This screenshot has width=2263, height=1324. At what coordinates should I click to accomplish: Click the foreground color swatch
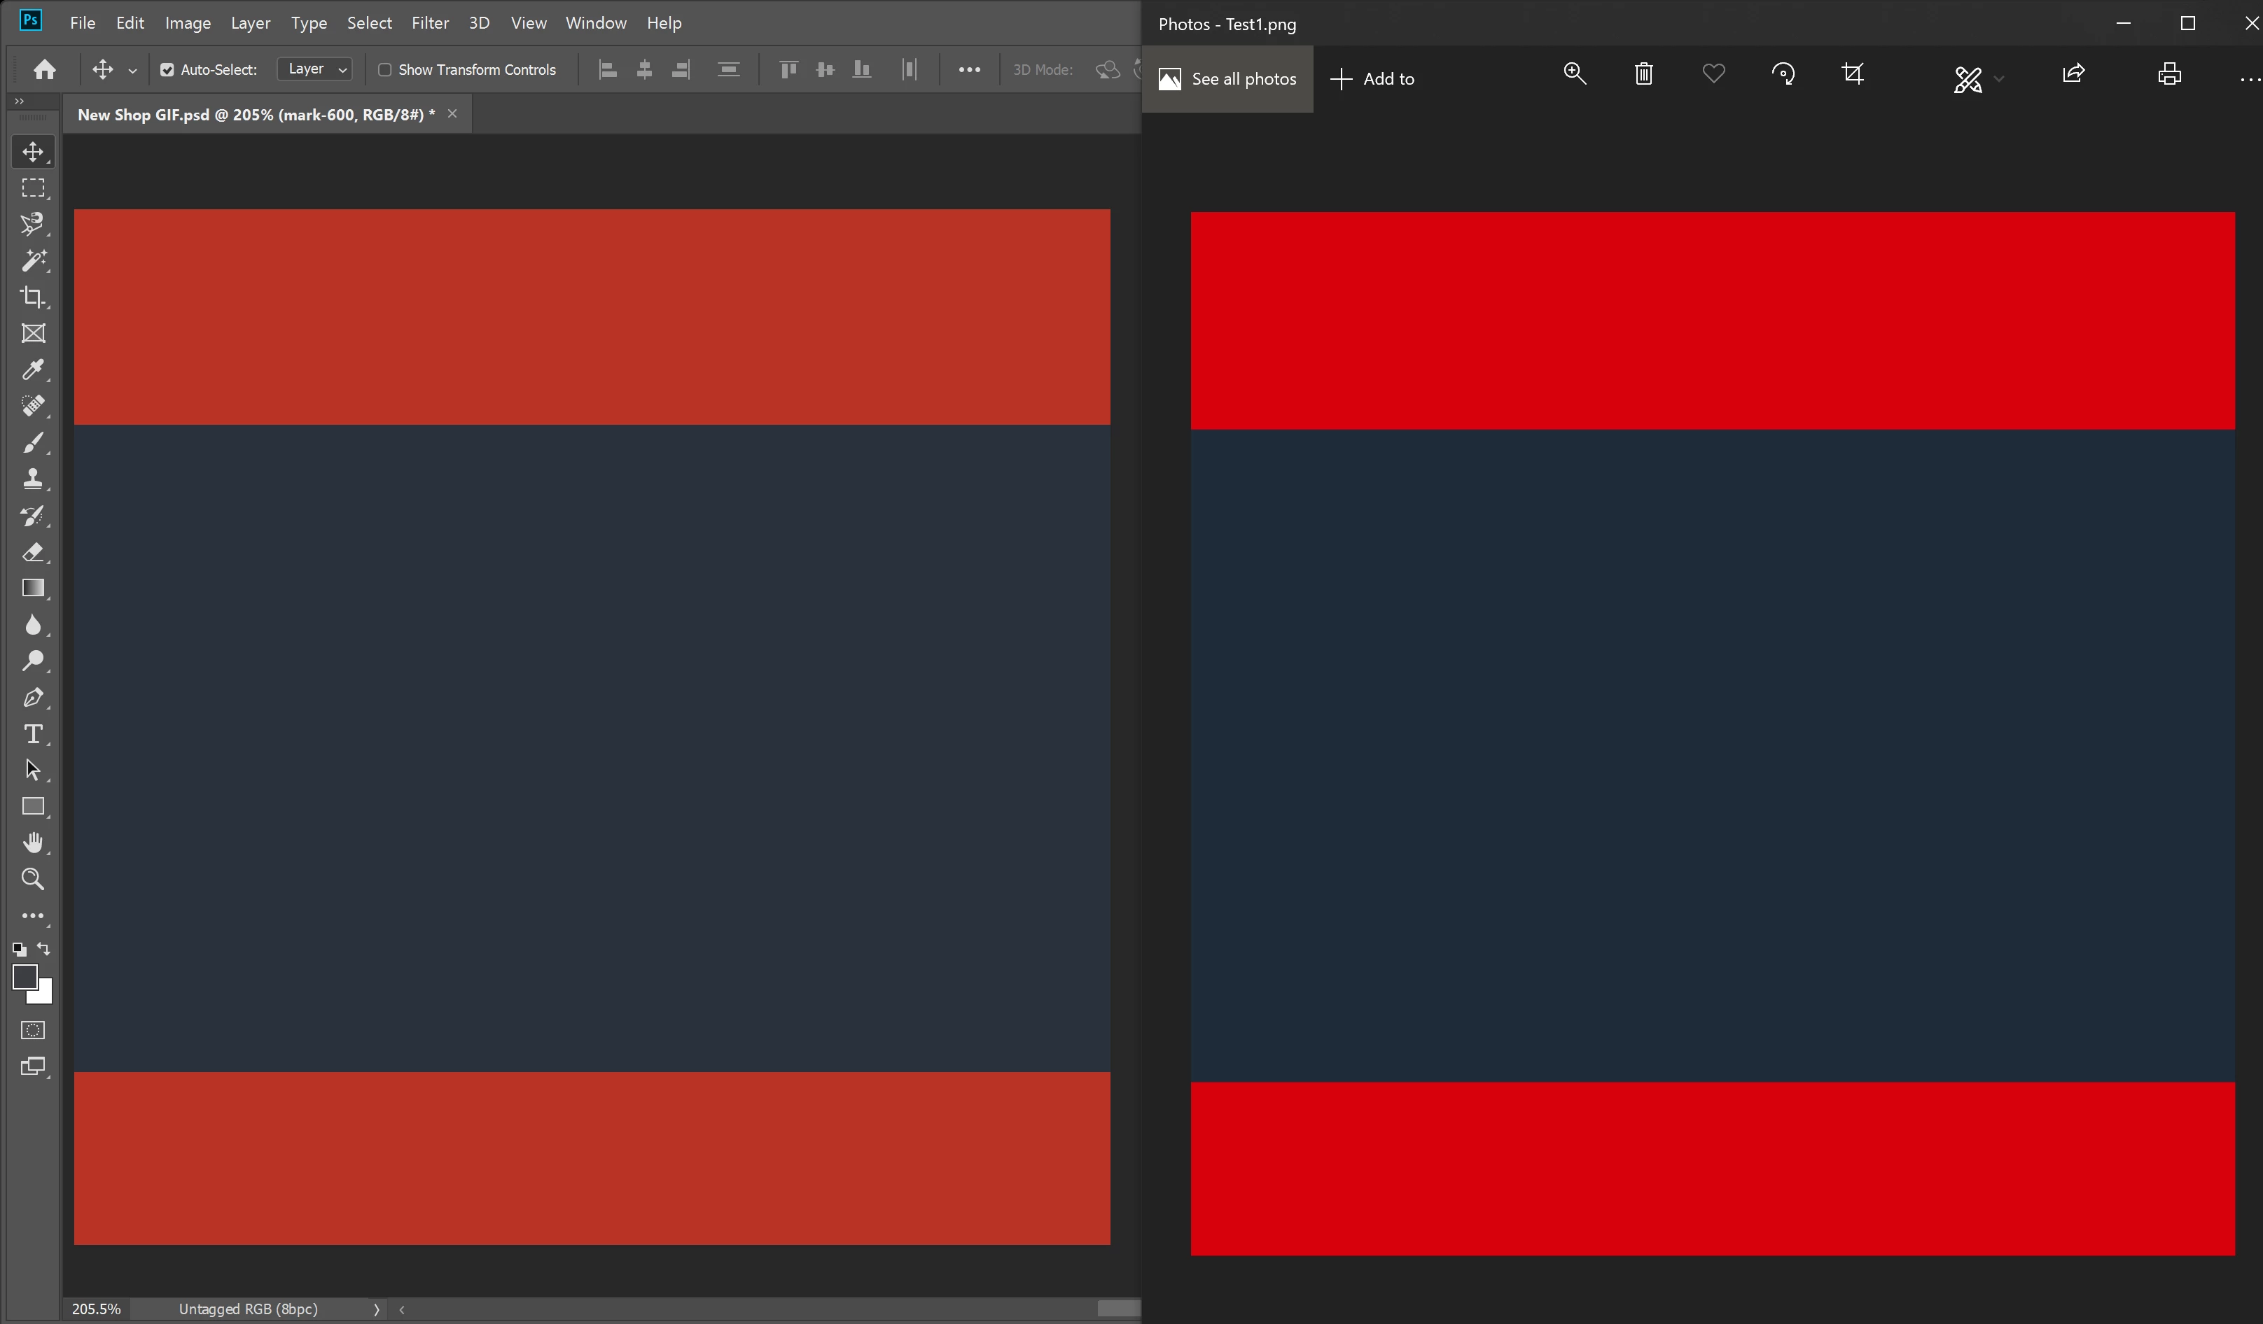point(25,977)
